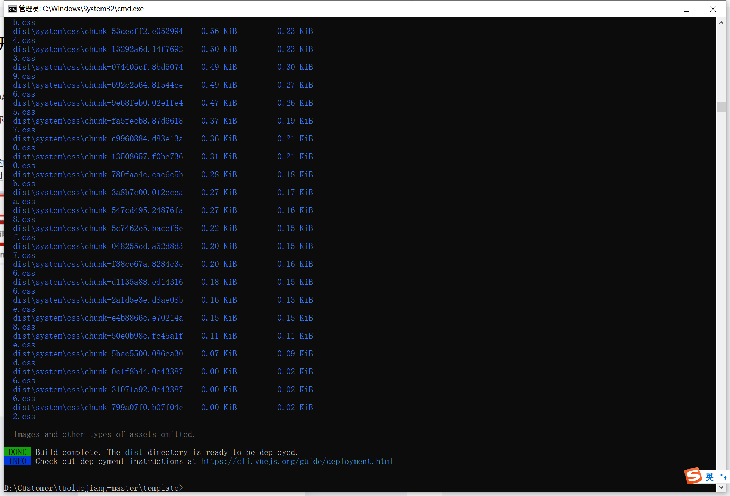Viewport: 730px width, 496px height.
Task: Toggle the 英 language mode indicator
Action: pyautogui.click(x=709, y=477)
